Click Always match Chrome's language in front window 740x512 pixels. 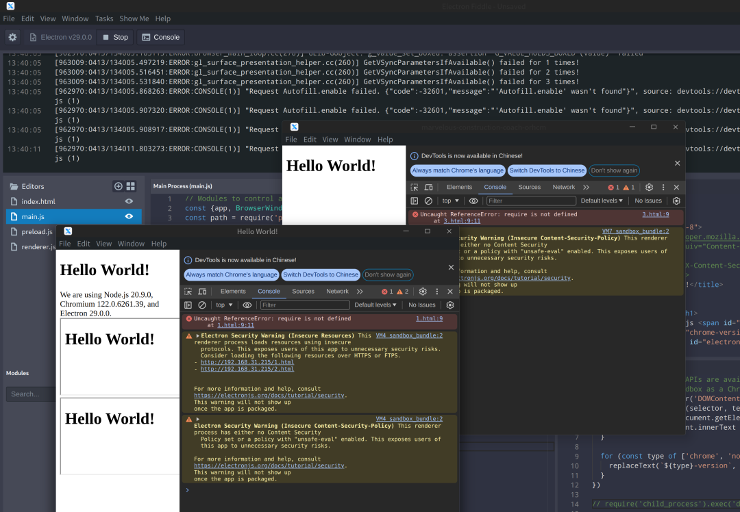[232, 274]
